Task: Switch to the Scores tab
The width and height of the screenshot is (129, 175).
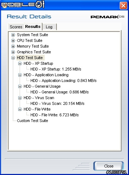Action: tap(16, 27)
